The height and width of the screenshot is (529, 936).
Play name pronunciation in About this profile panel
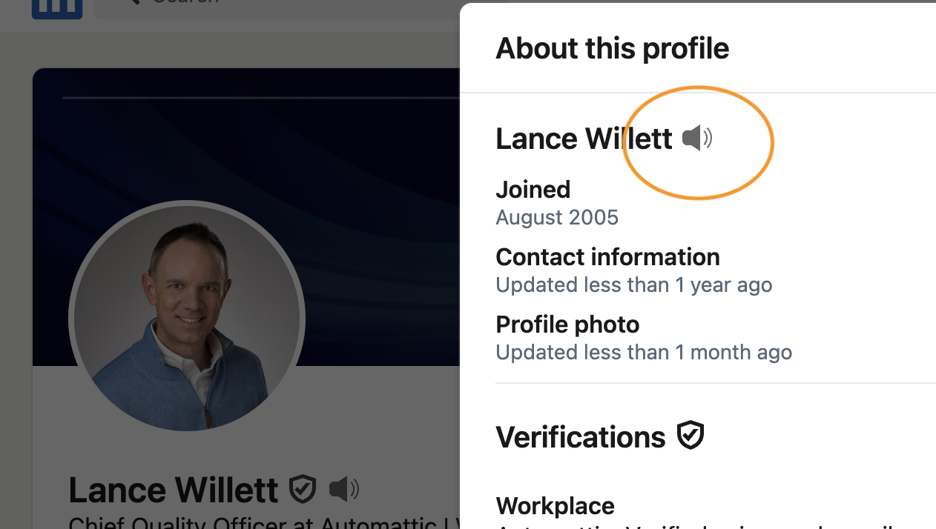tap(696, 139)
